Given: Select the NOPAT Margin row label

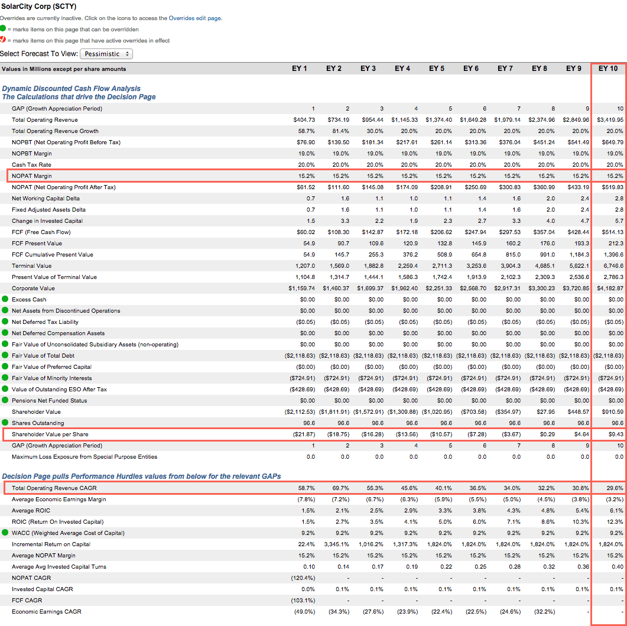Looking at the screenshot, I should coord(32,176).
